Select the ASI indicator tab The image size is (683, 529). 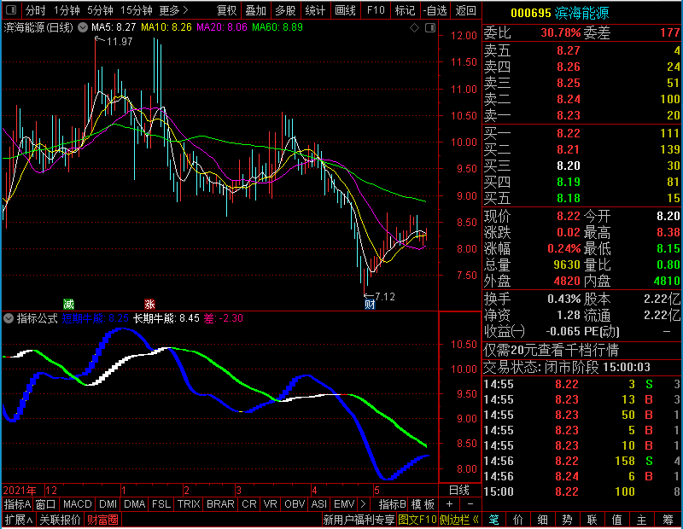(x=318, y=504)
